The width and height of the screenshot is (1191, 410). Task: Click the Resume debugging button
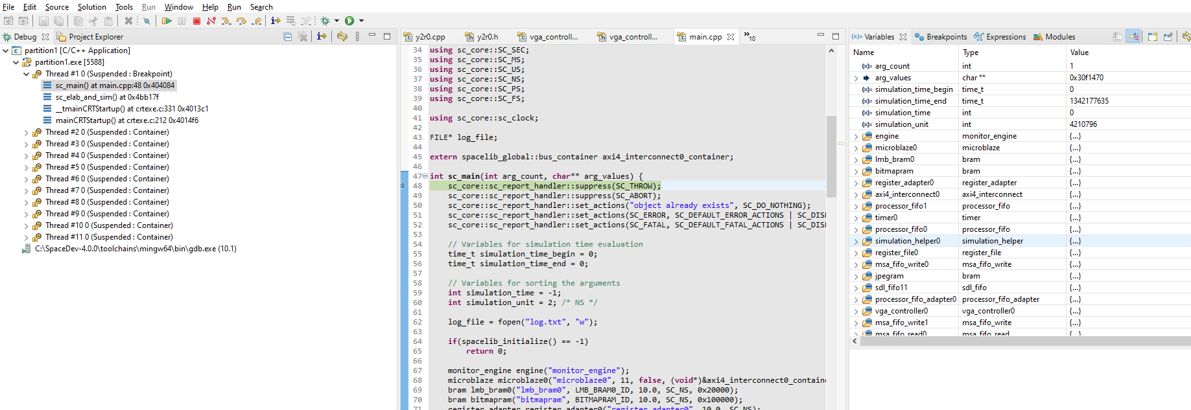(x=167, y=21)
